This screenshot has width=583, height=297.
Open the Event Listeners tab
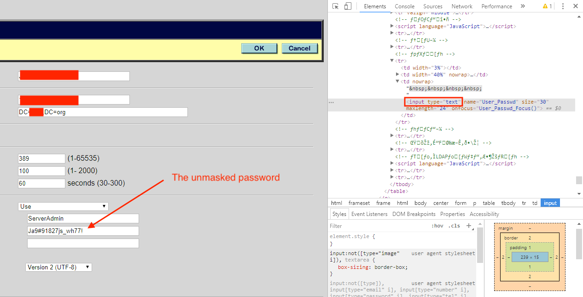pyautogui.click(x=369, y=214)
